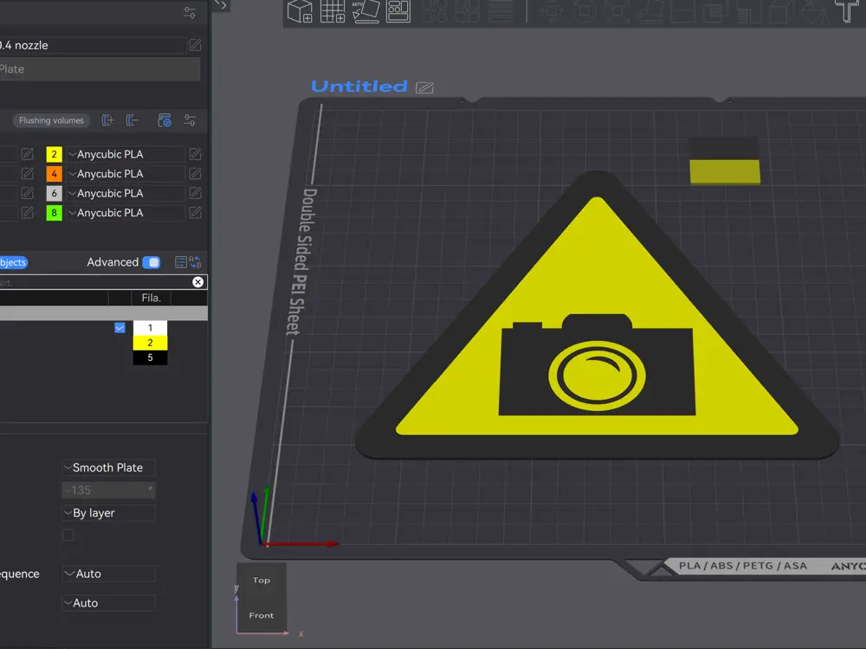Expand the filament 6 Anycubic PLA dropdown

(x=126, y=193)
